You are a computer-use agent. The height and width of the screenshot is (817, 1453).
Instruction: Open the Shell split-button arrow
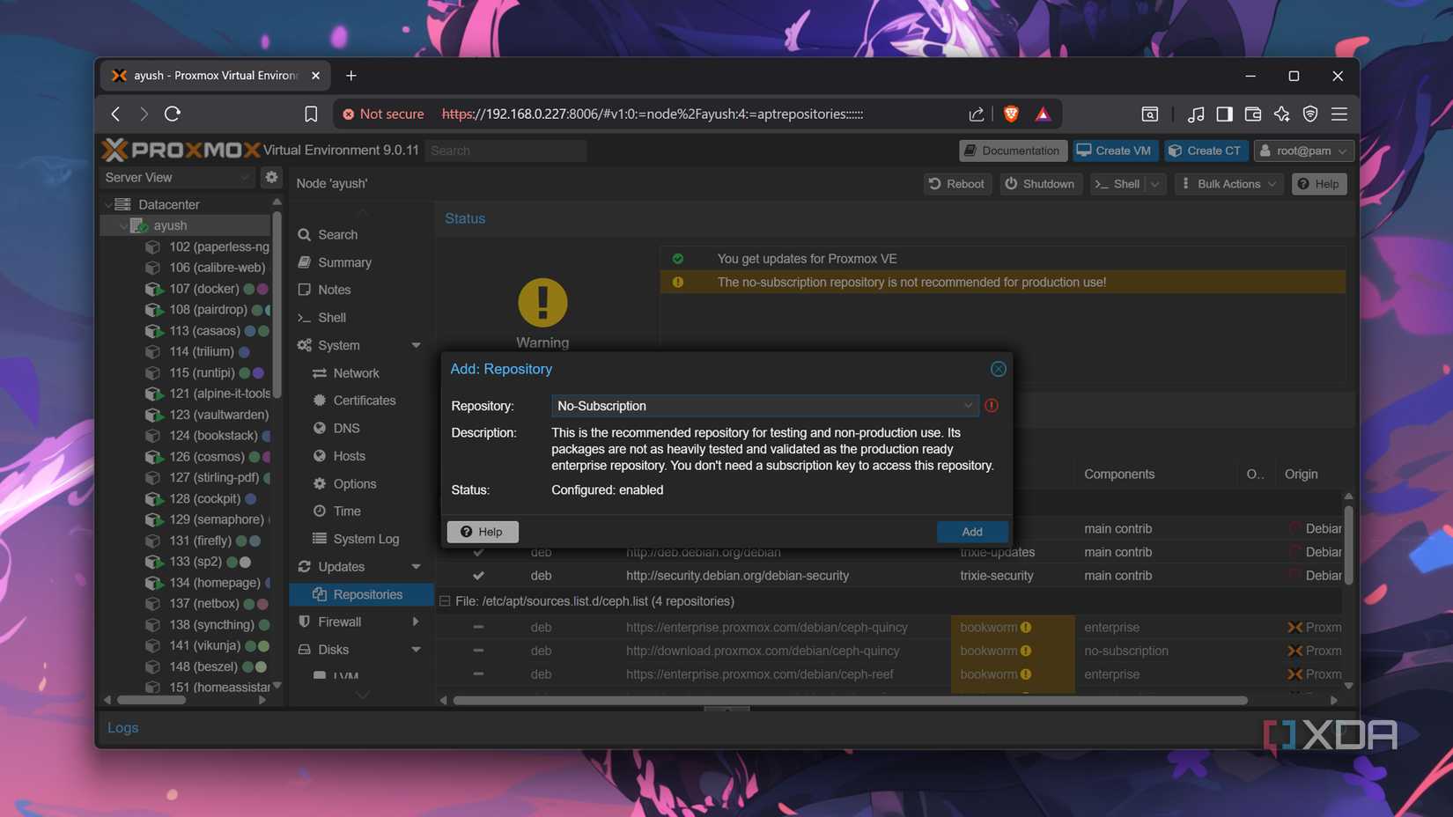1155,184
